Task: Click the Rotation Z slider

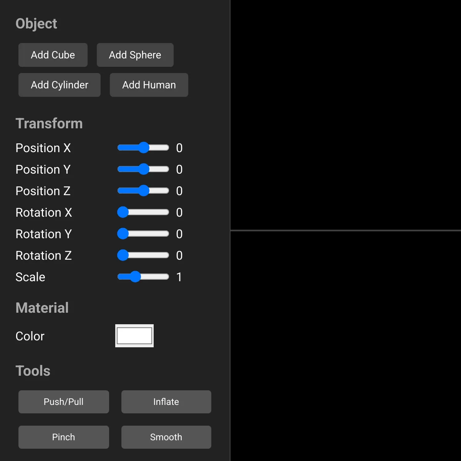Action: click(x=143, y=255)
